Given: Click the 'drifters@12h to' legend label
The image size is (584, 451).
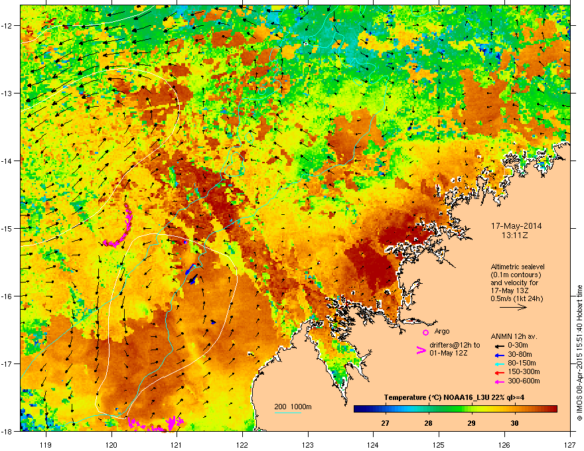Looking at the screenshot, I should coord(455,345).
